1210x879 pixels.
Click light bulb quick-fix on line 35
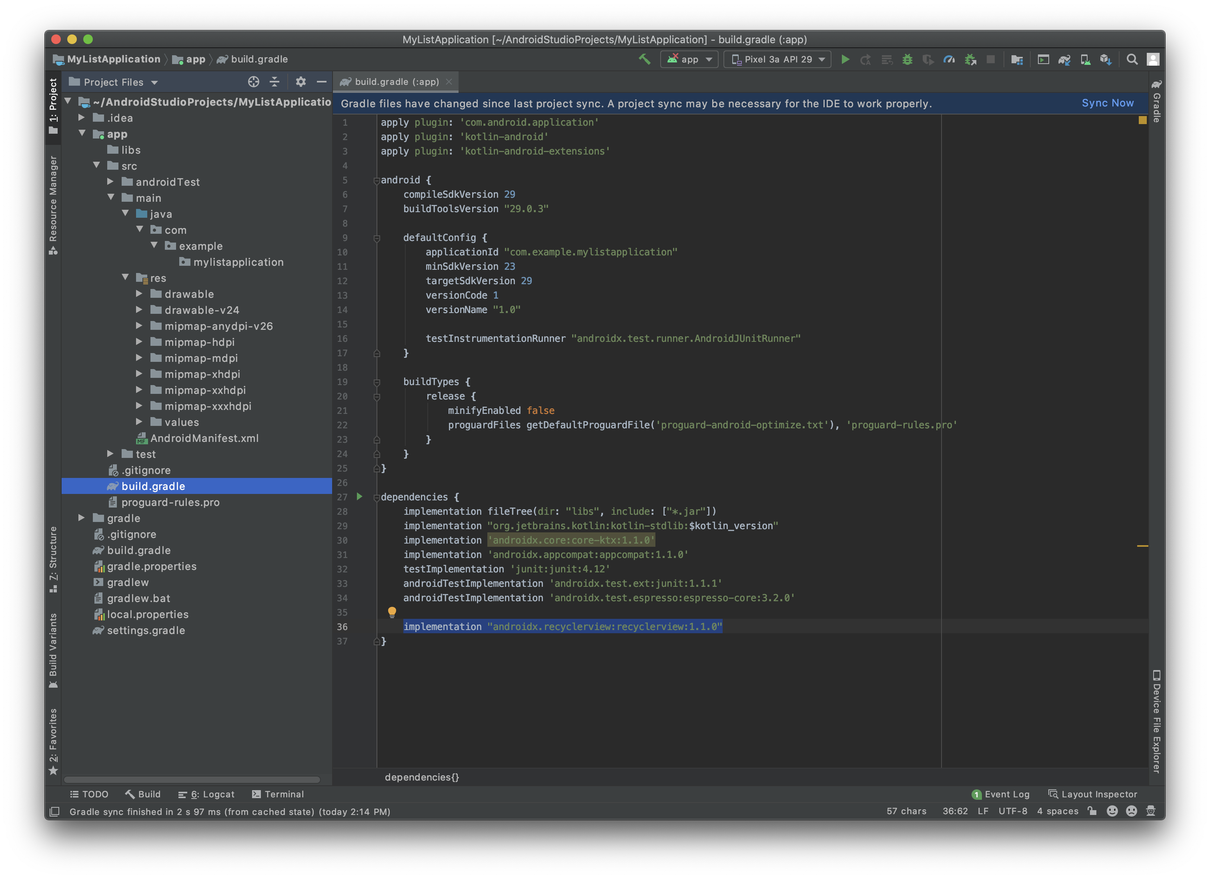coord(392,612)
